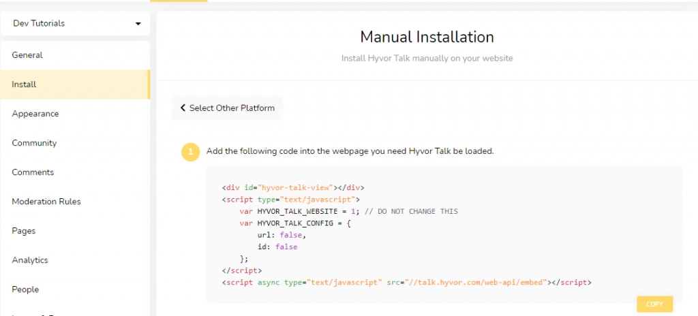698x316 pixels.
Task: Open the Comments section
Action: (x=75, y=172)
